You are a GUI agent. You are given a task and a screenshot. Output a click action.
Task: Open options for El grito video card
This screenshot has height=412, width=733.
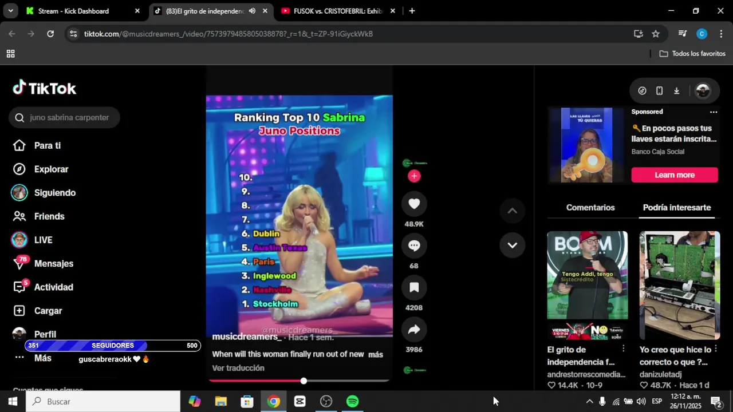click(624, 348)
